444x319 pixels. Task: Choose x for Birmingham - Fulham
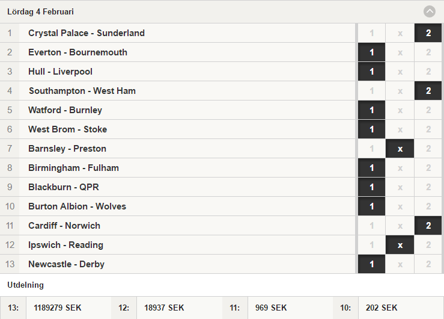pos(400,168)
